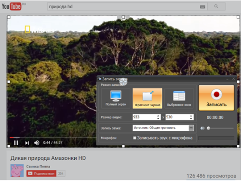Screen dimensions: 241x181
Task: Open the on-screen keyboard in search box
Action: click(202, 7)
